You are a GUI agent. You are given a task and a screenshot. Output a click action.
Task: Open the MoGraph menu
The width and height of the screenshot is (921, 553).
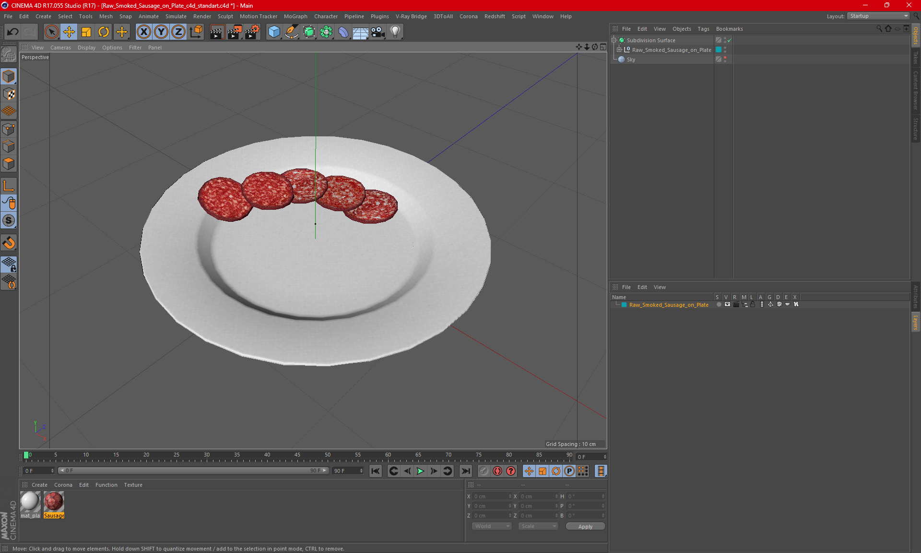click(295, 16)
